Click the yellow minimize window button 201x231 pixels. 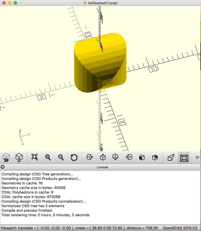pyautogui.click(x=10, y=3)
